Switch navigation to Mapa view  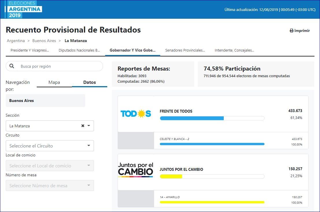54,82
